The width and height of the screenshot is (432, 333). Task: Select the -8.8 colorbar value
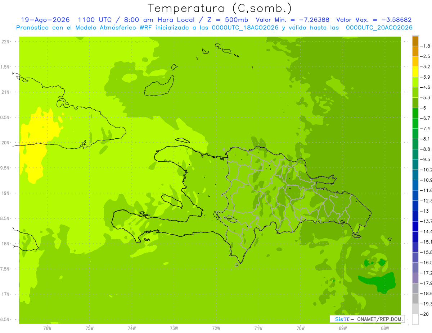(x=426, y=149)
